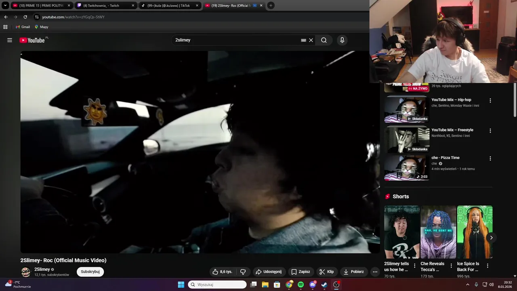The image size is (517, 291).
Task: Play the 'Ice Spice Is Back' short
Action: (475, 232)
